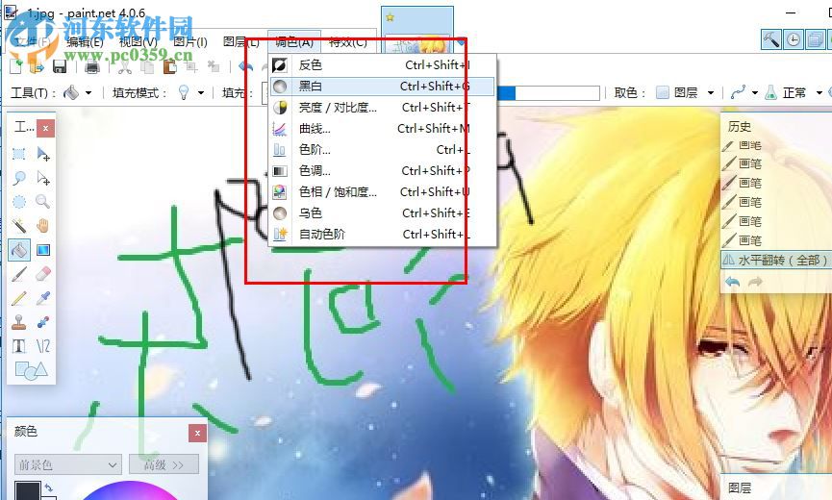Select 水平翻转（全部）history entry
This screenshot has width=832, height=500.
coord(776,260)
